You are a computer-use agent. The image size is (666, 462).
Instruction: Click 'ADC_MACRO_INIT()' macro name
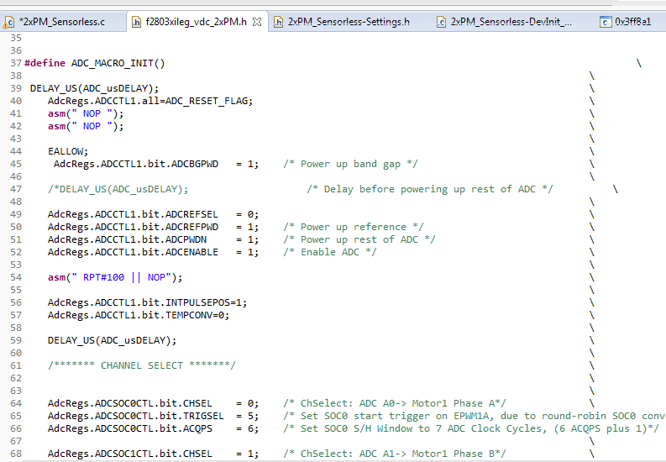click(118, 63)
